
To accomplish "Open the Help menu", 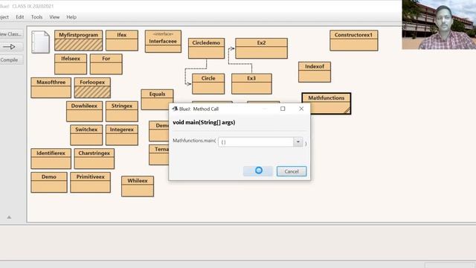I will 71,17.
